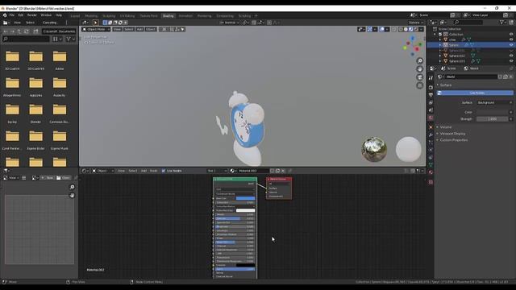This screenshot has height=290, width=516.
Task: Open the Slot dropdown in node editor header
Action: (x=217, y=171)
